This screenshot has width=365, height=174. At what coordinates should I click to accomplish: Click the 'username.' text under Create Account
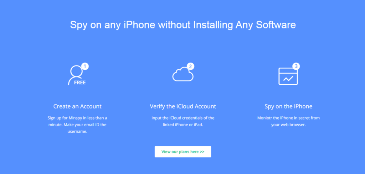click(x=77, y=132)
